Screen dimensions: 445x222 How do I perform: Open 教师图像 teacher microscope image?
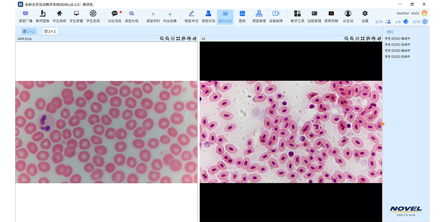[43, 17]
